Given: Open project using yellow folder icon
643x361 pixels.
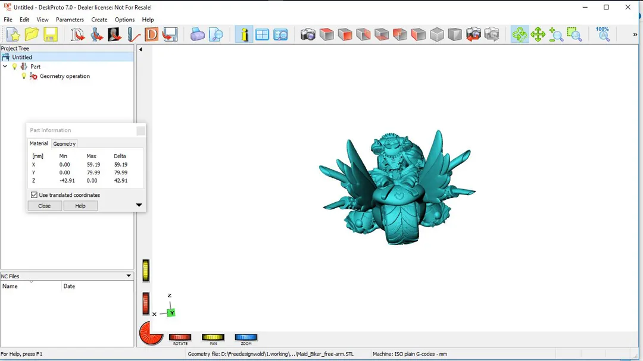Looking at the screenshot, I should click(32, 34).
